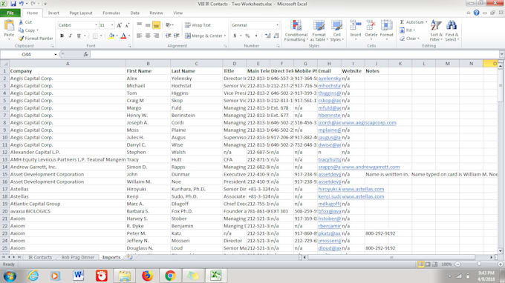This screenshot has width=505, height=283.
Task: Open Word from taskbar
Action: [x=78, y=276]
